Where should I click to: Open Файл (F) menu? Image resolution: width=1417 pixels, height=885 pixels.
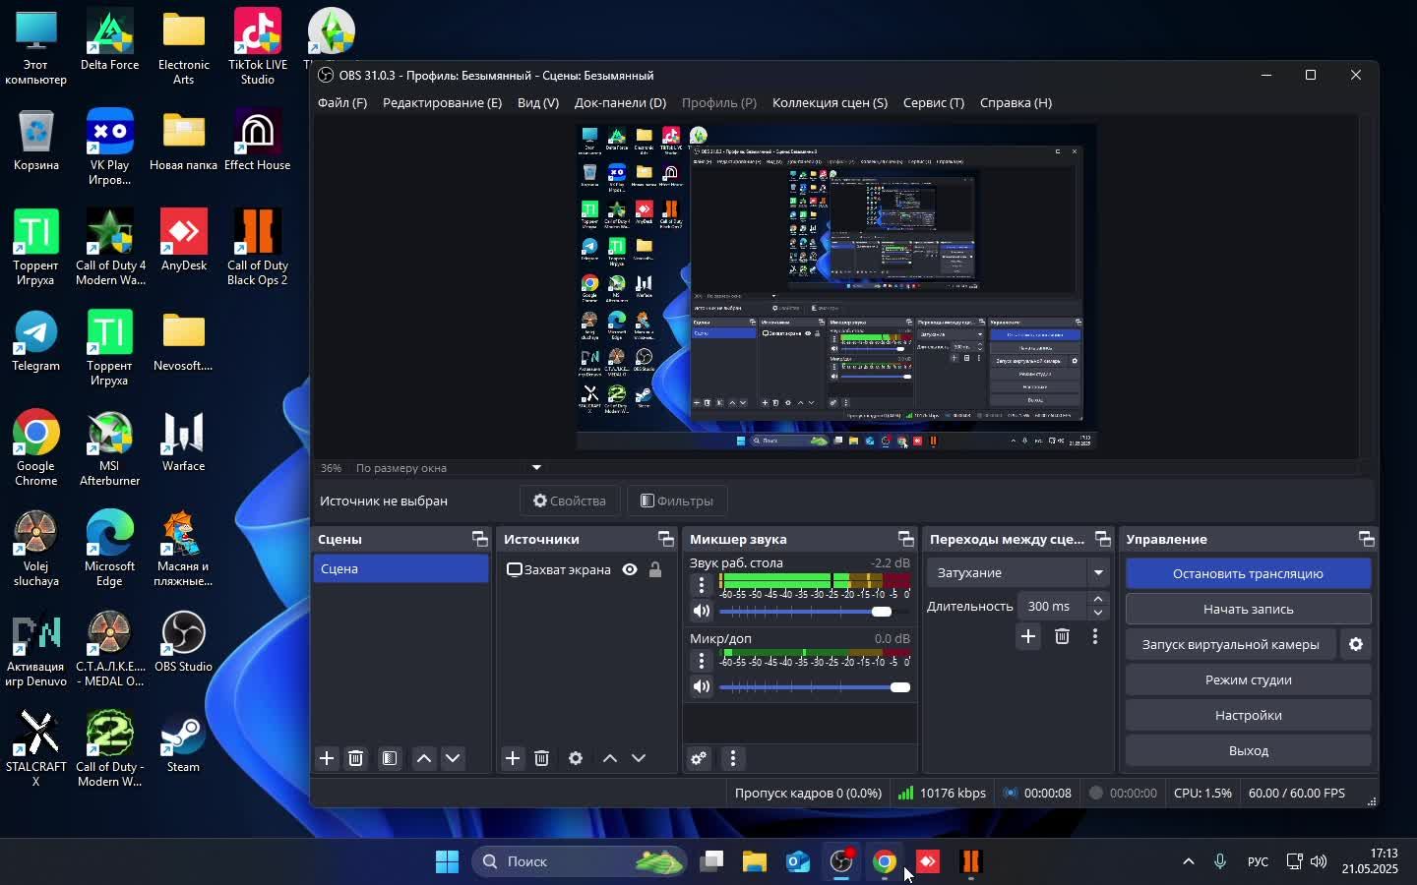tap(342, 102)
